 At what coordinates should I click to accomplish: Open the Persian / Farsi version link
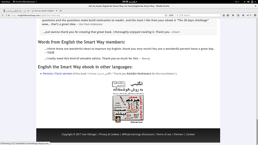58,74
